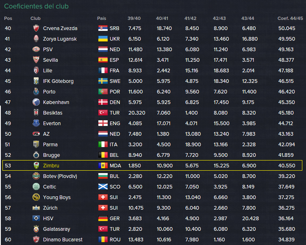Open the Zimbru club link

51,166
